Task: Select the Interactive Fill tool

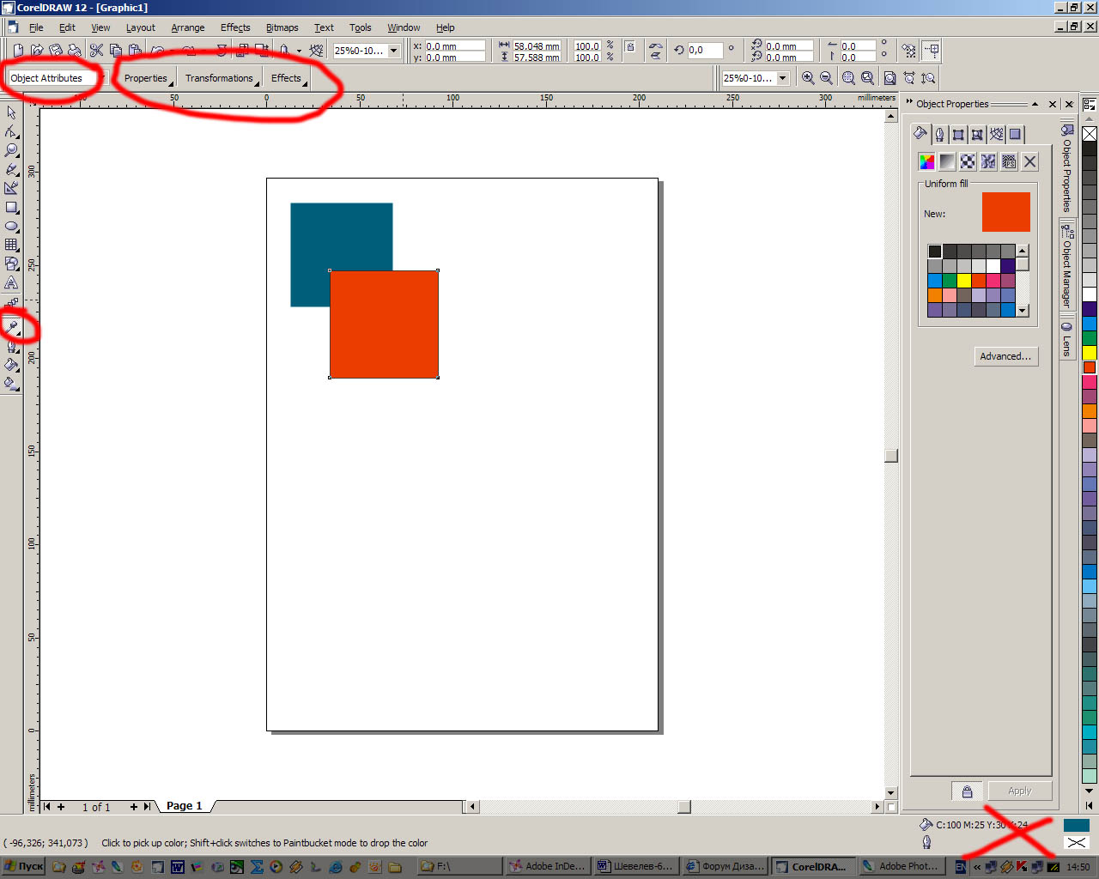Action: 11,384
